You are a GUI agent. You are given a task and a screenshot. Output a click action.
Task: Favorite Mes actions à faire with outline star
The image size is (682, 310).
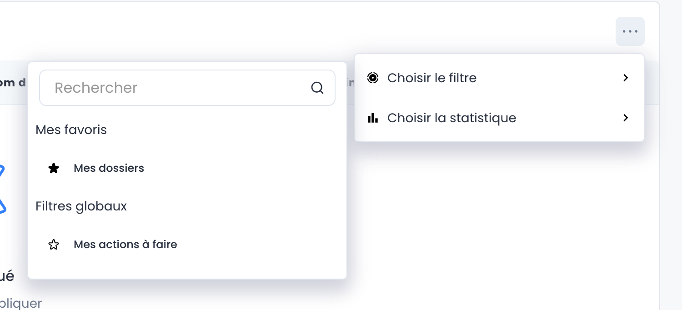pos(54,245)
